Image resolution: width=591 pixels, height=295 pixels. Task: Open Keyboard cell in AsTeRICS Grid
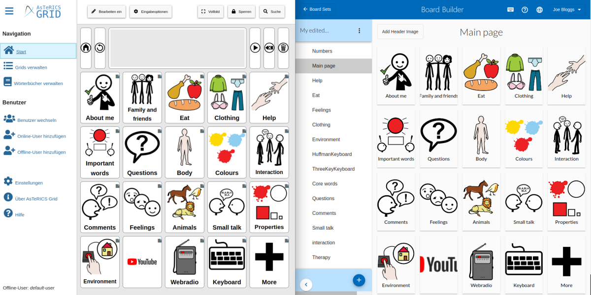(227, 262)
